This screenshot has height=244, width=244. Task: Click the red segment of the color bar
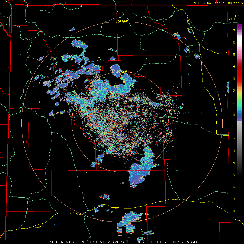click(x=239, y=73)
